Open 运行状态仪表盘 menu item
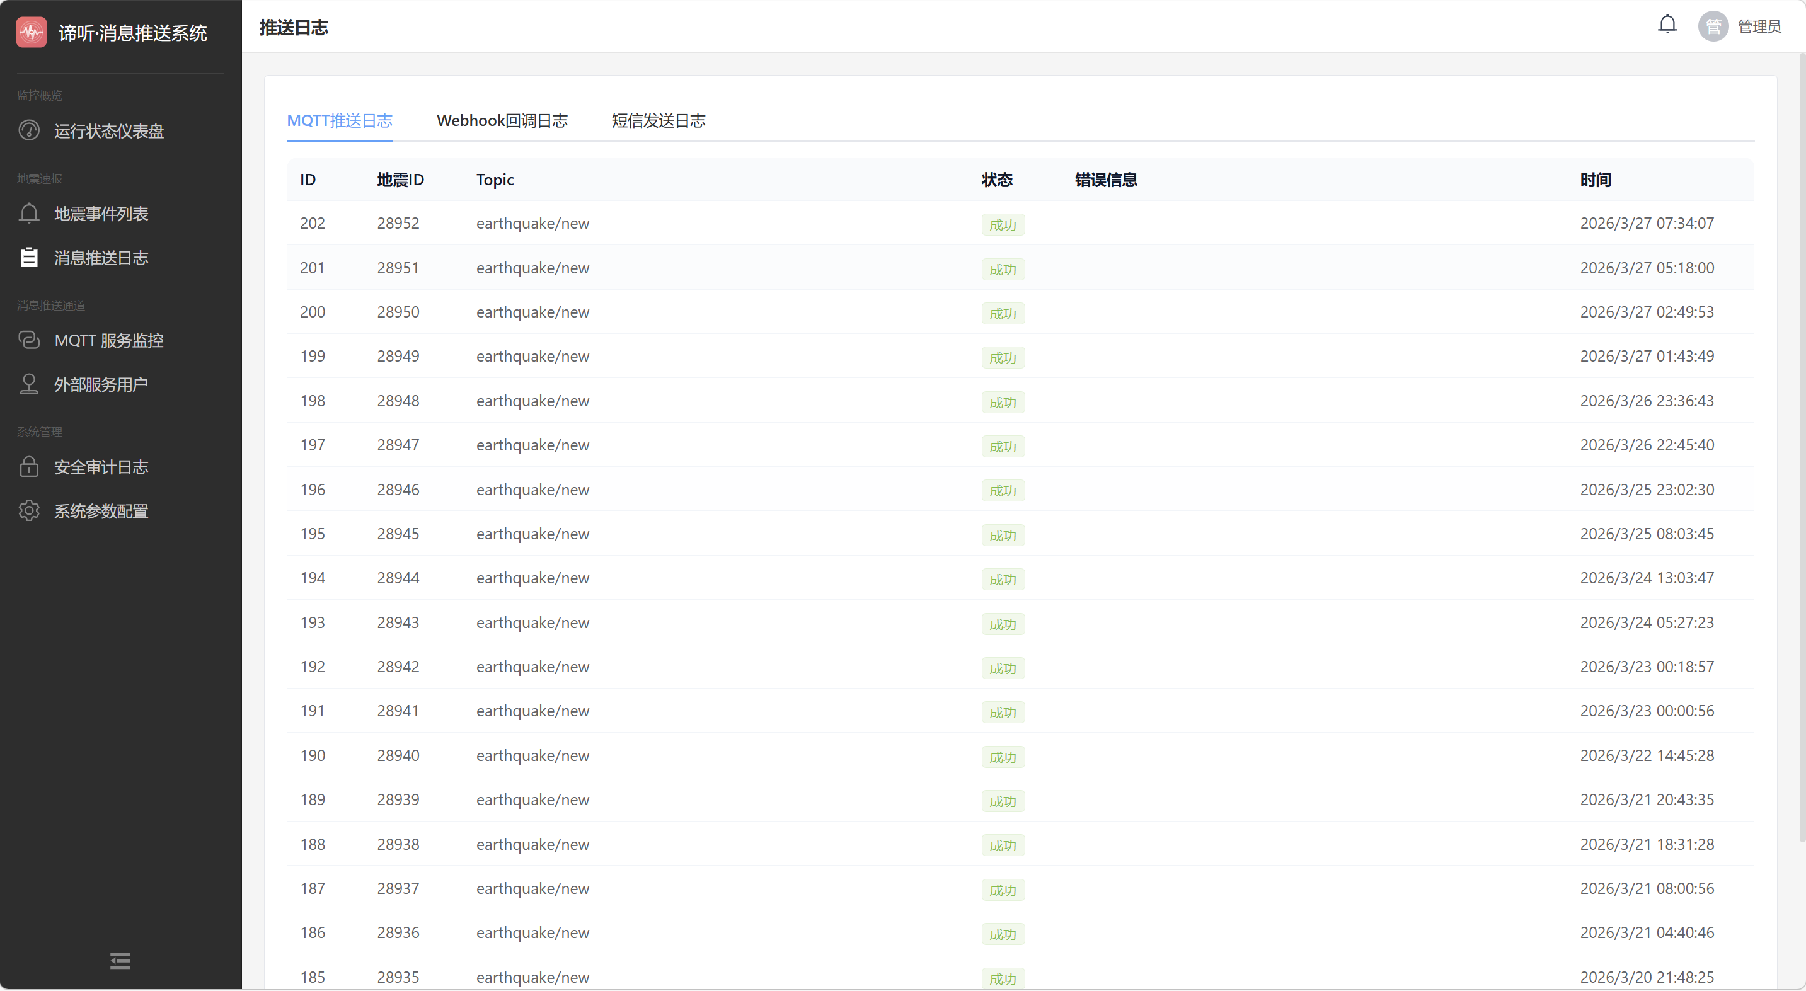1806x991 pixels. pyautogui.click(x=110, y=131)
